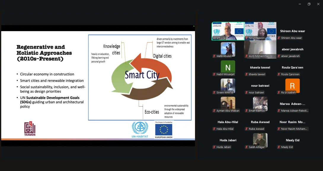Click Ro'a Juabeh's muted microphone icon
The width and height of the screenshot is (323, 171).
(279, 92)
